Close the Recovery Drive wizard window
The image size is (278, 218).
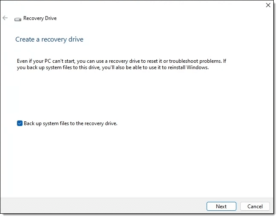pos(268,5)
